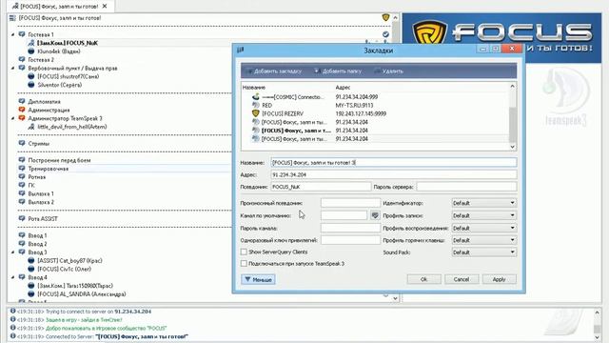Open the Профиль записи dropdown
This screenshot has width=609, height=343.
tap(484, 215)
